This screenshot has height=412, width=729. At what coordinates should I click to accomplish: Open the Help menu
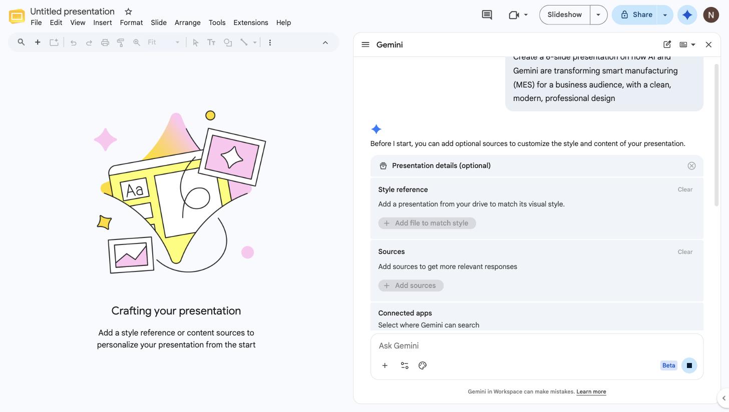point(283,22)
